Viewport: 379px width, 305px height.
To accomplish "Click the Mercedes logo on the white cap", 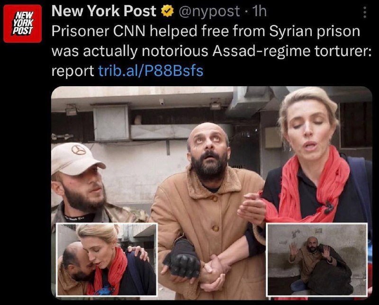I will click(x=79, y=150).
